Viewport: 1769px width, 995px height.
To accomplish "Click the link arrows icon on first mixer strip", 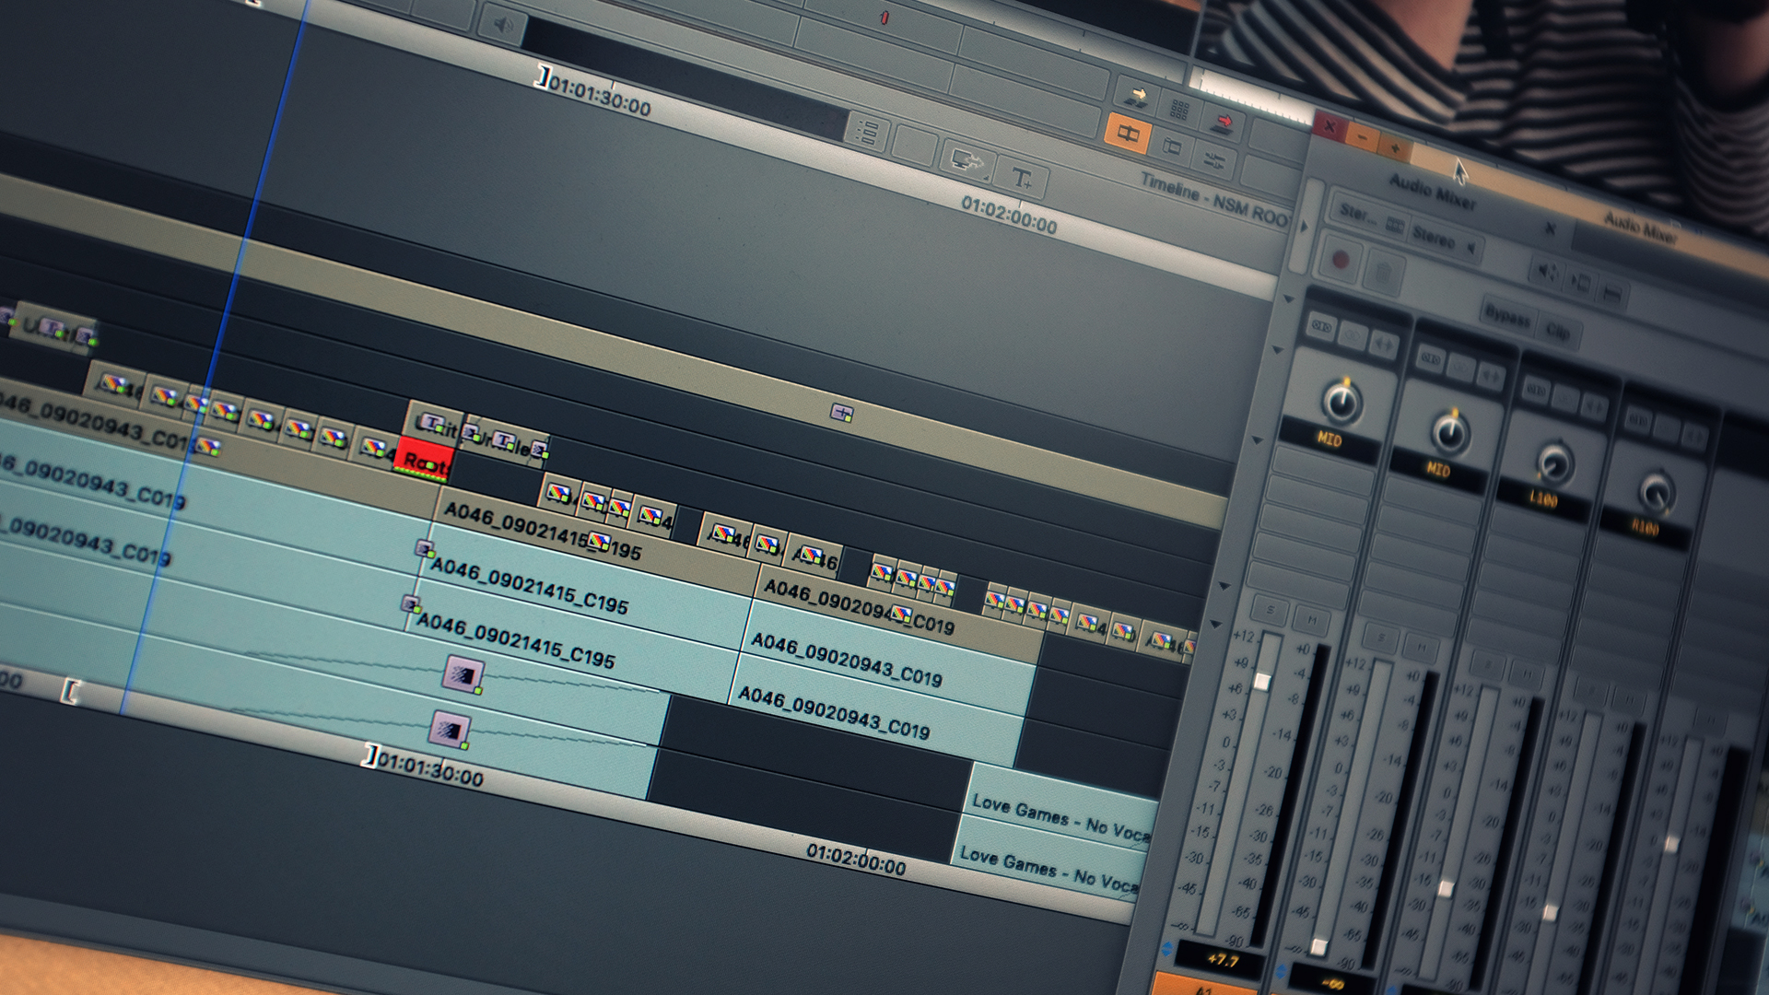I will 1382,343.
